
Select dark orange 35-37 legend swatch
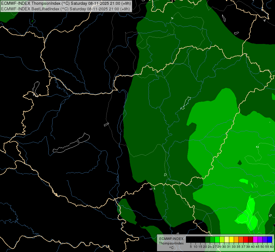click(241, 239)
